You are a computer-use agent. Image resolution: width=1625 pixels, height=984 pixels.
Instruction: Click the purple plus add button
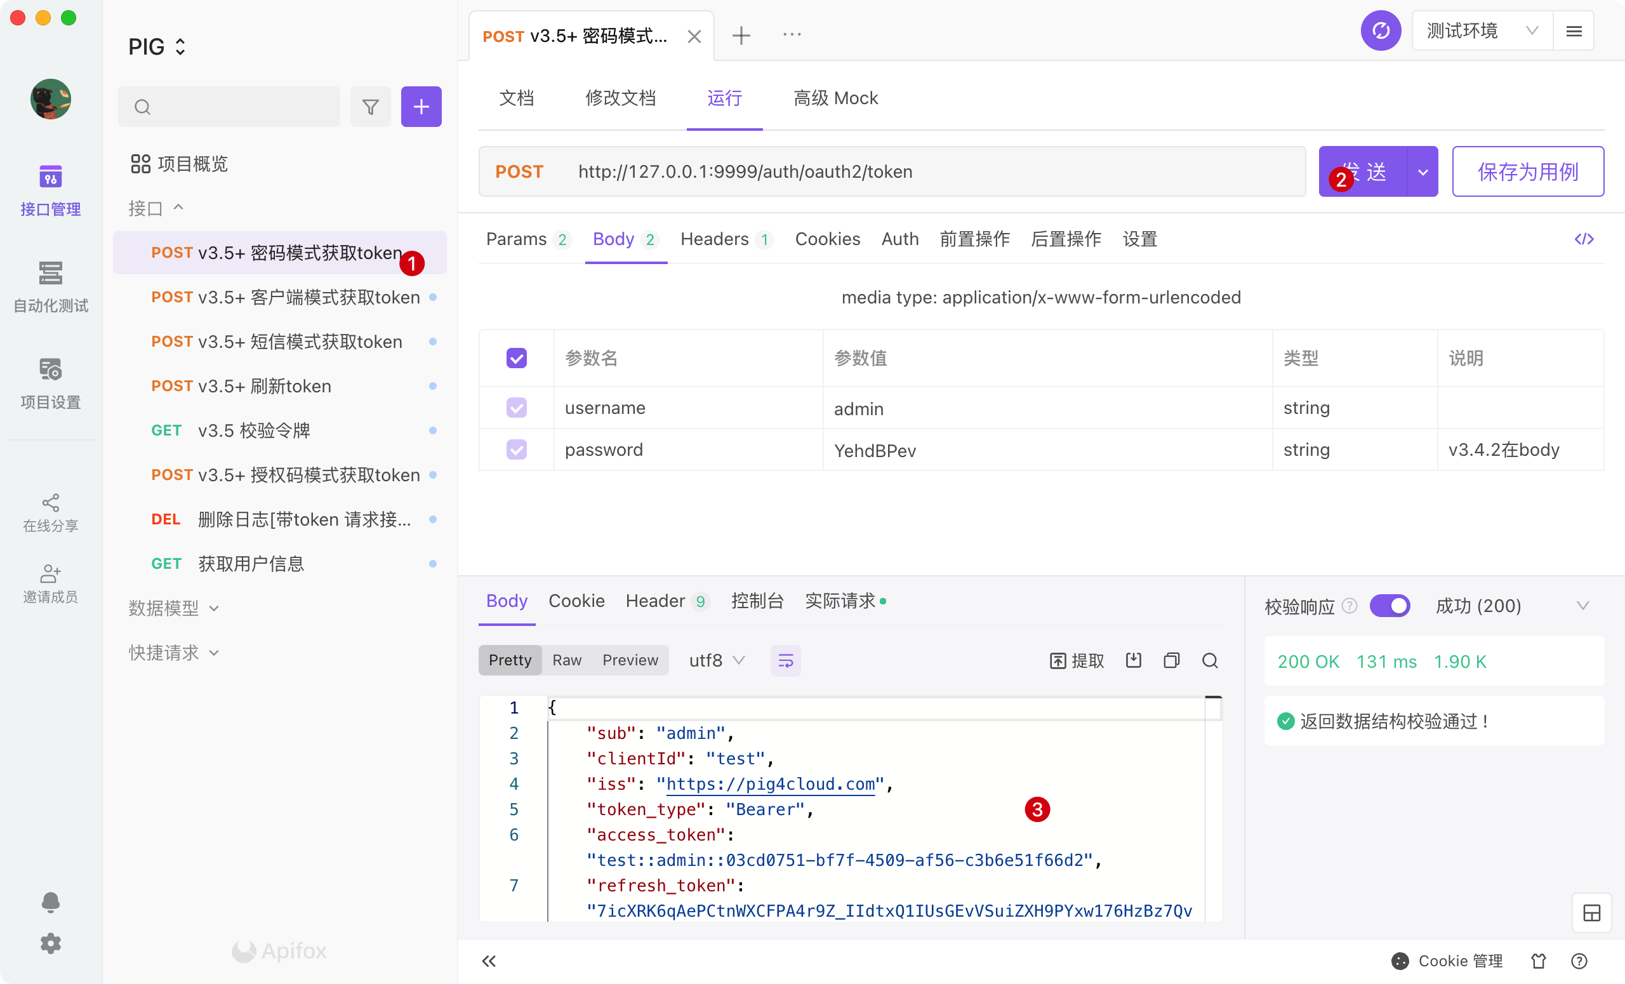(421, 107)
